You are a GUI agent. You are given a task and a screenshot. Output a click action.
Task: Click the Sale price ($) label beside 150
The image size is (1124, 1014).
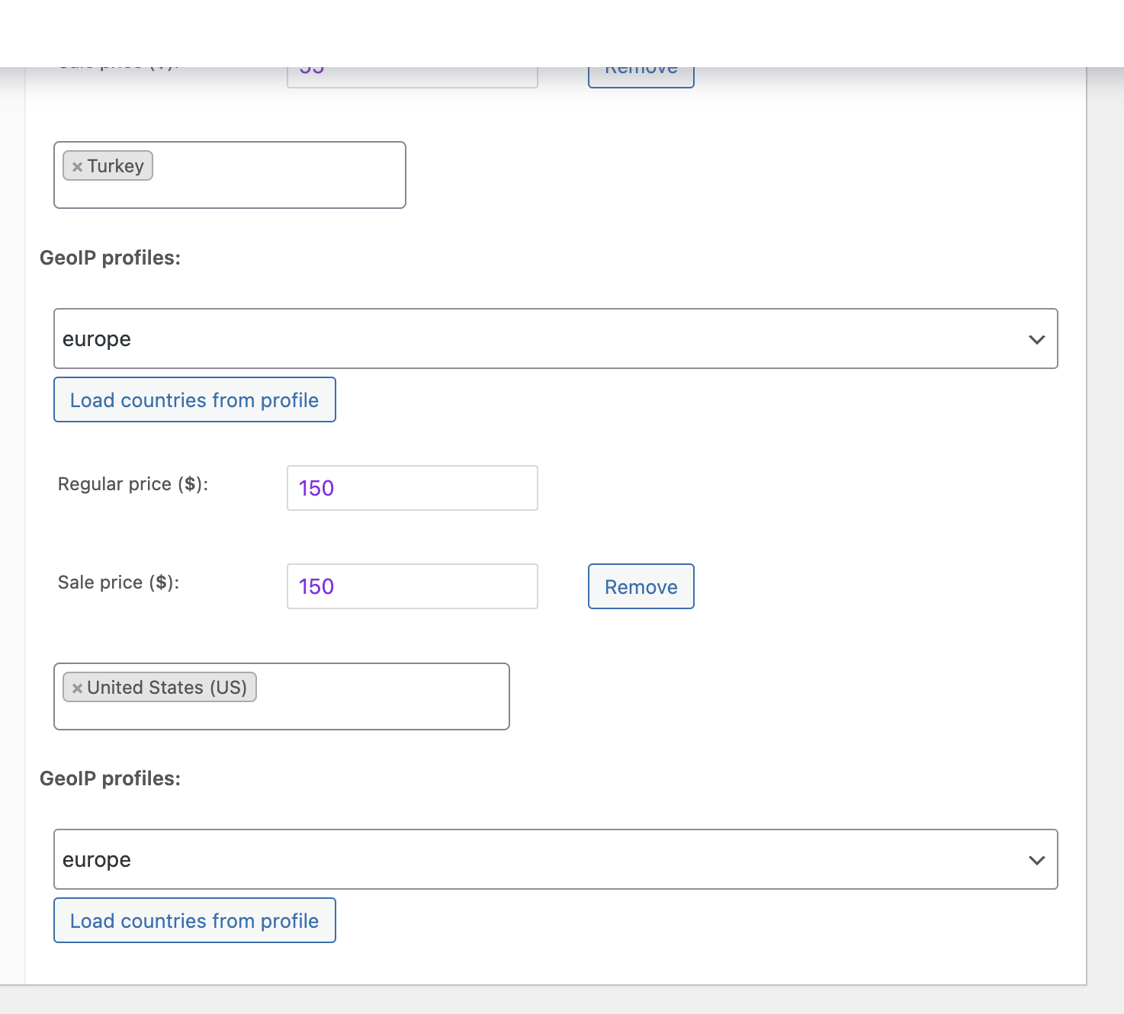[x=118, y=582]
